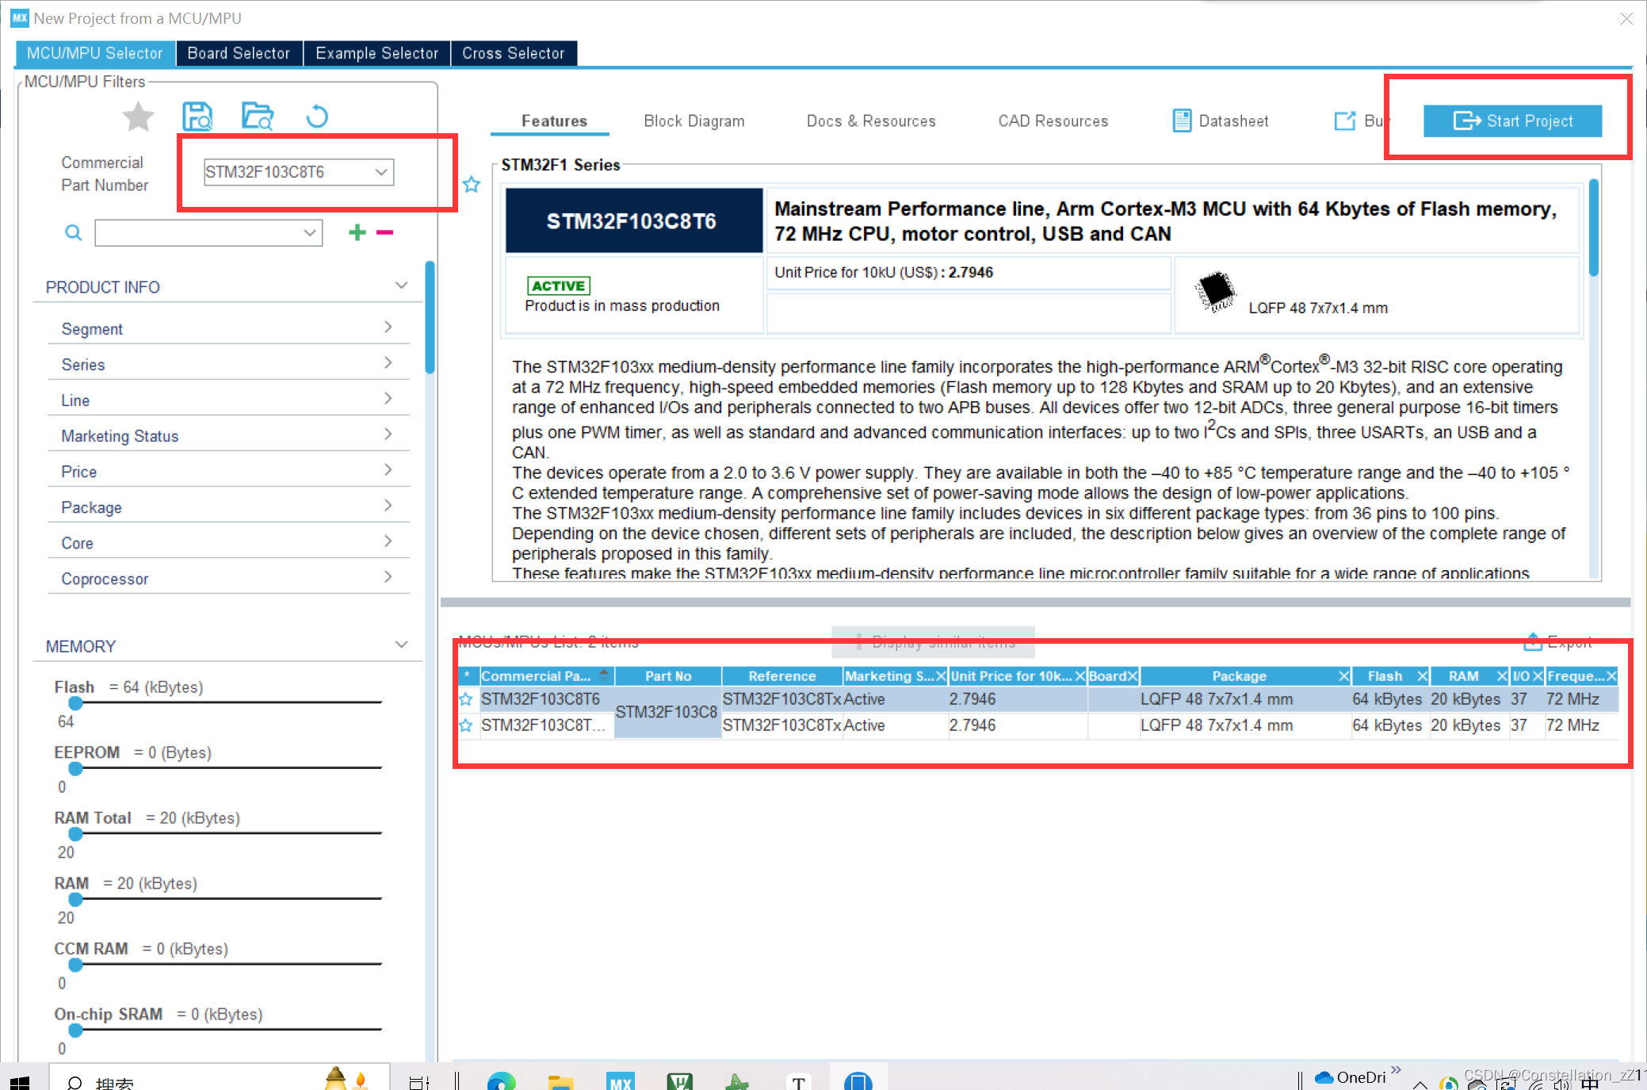Select STM32F103C8T6 row in MCUs list
The width and height of the screenshot is (1647, 1090).
pos(544,697)
